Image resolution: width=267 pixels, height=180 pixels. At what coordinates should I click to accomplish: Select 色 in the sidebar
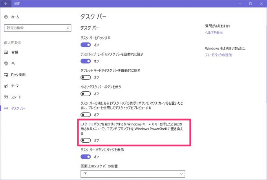[13, 64]
